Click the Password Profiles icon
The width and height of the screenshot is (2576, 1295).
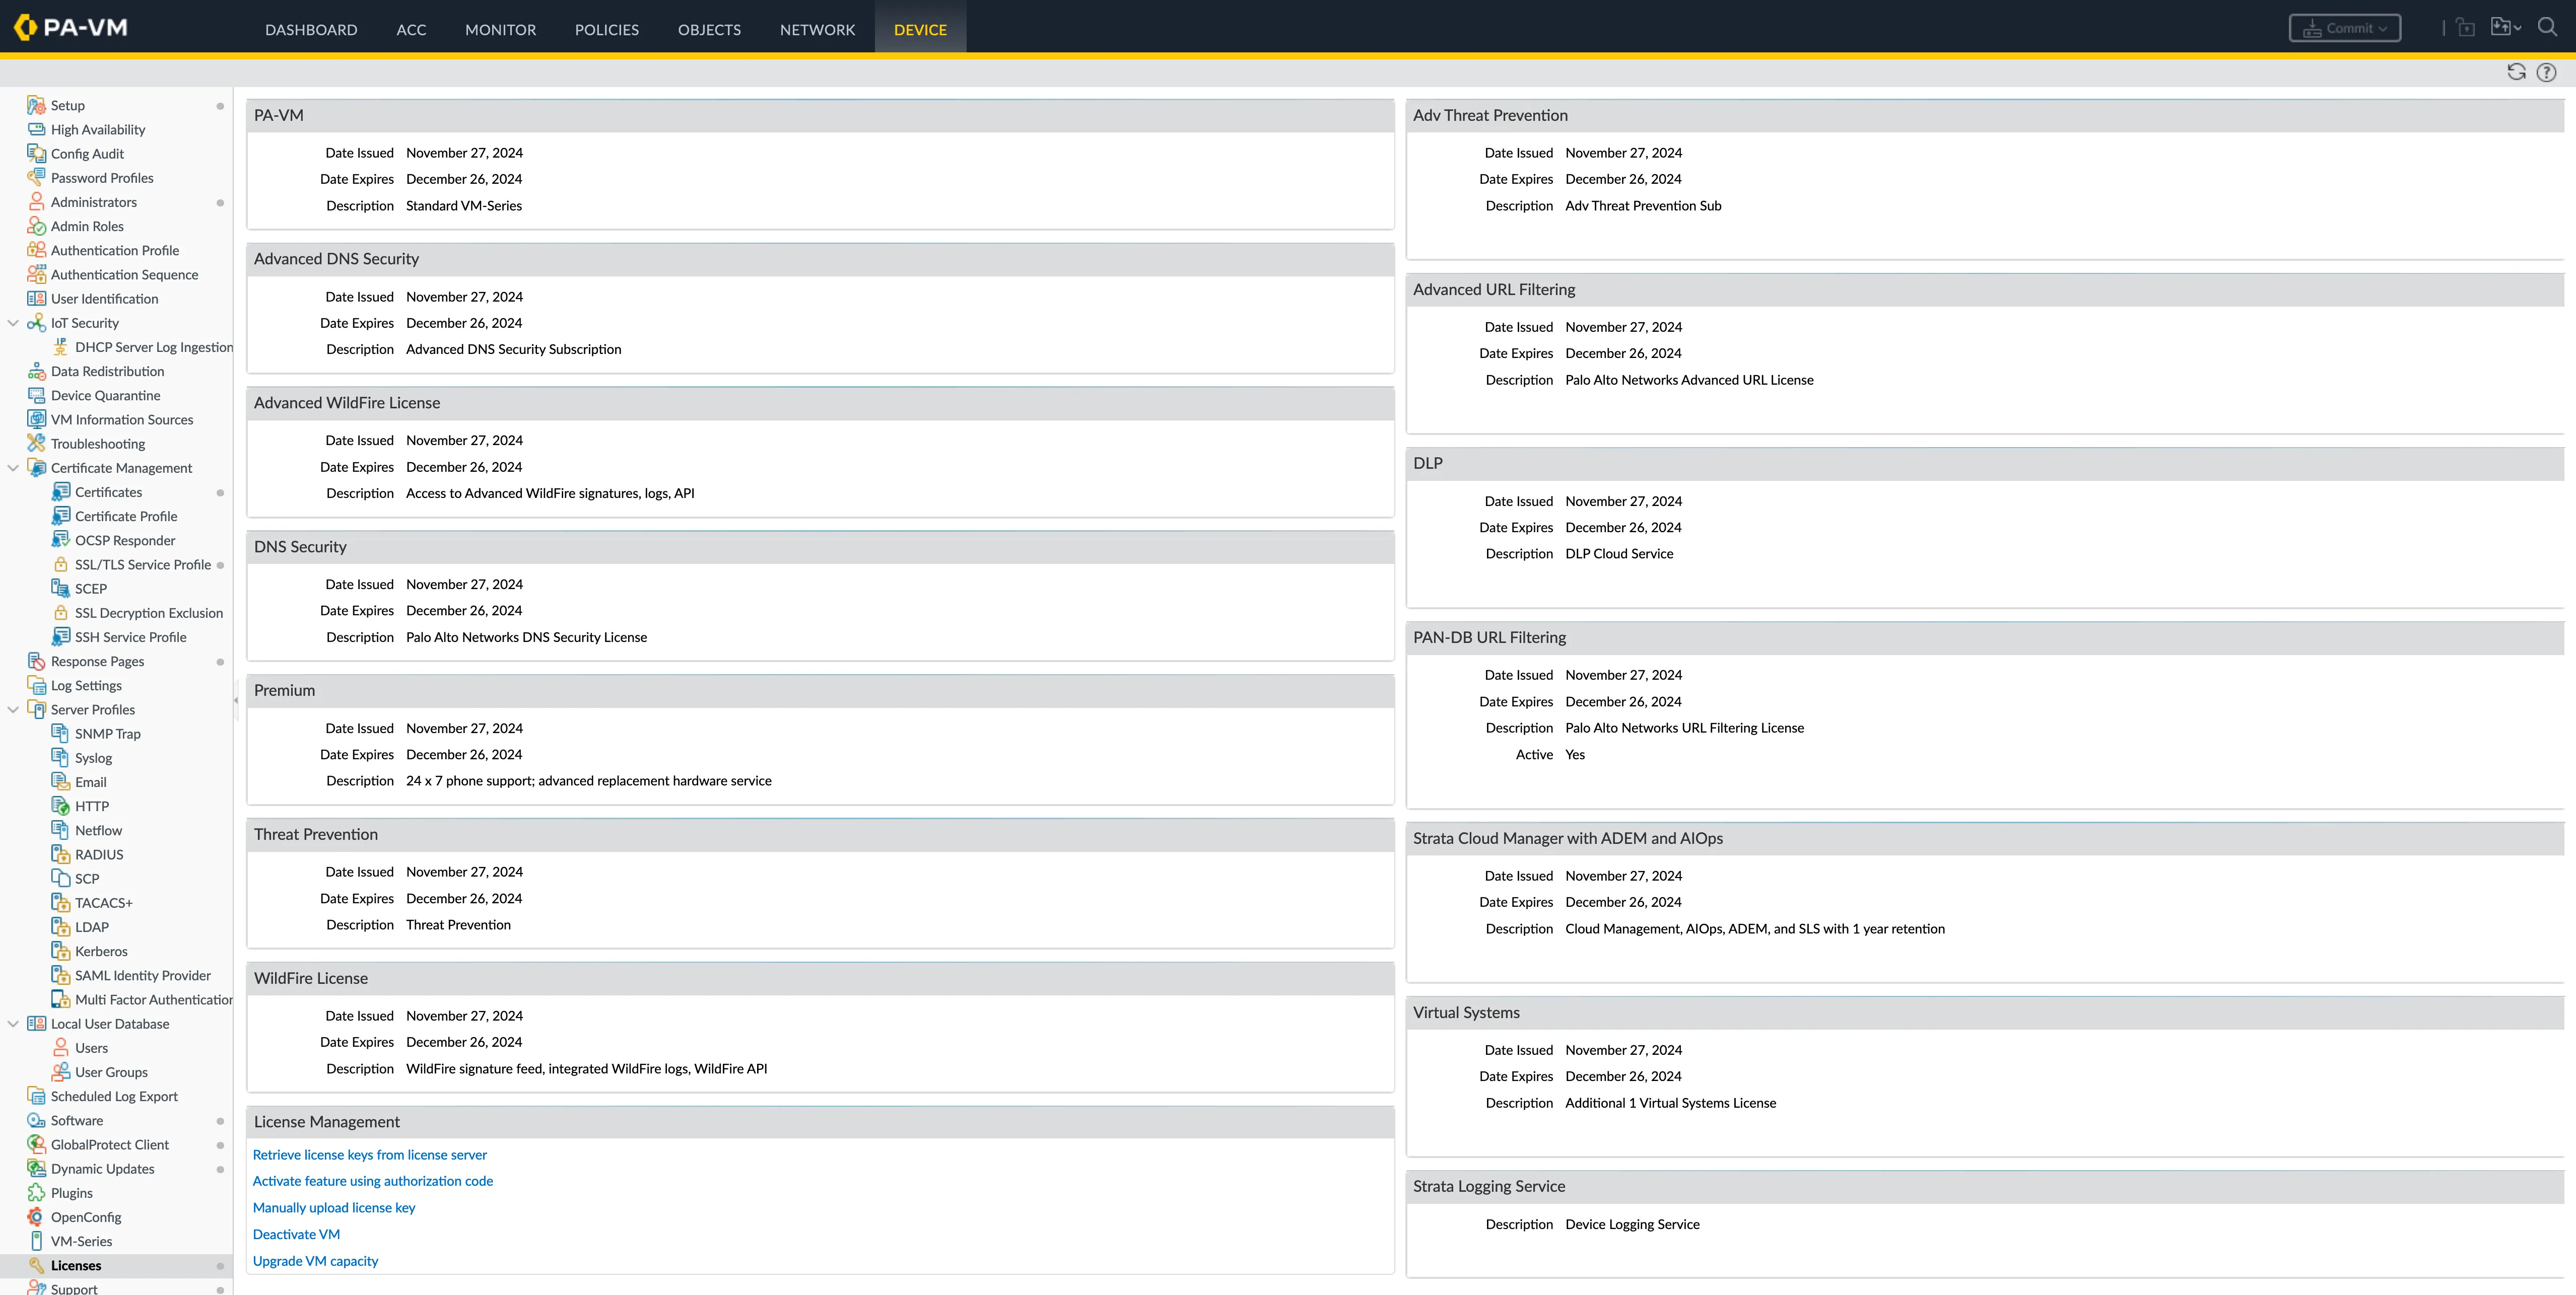point(36,177)
